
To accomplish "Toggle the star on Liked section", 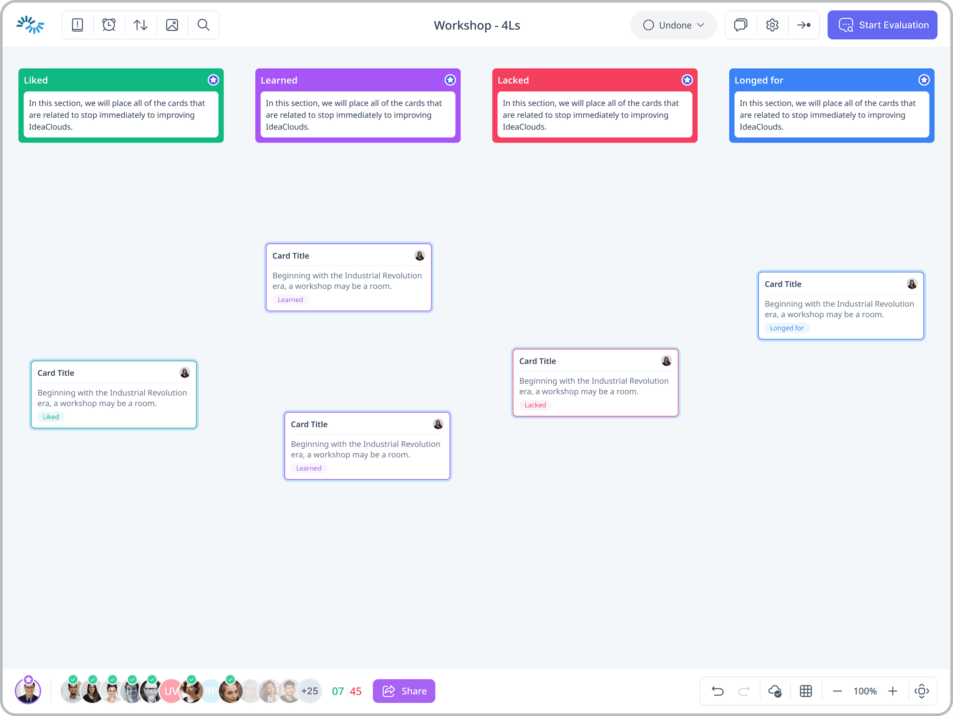I will point(213,80).
